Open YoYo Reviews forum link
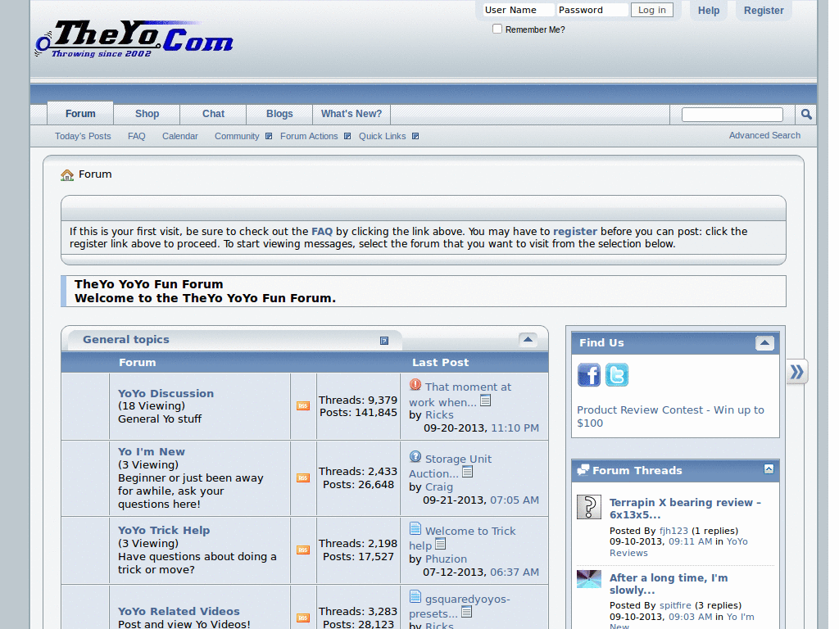The height and width of the screenshot is (629, 839). click(678, 547)
